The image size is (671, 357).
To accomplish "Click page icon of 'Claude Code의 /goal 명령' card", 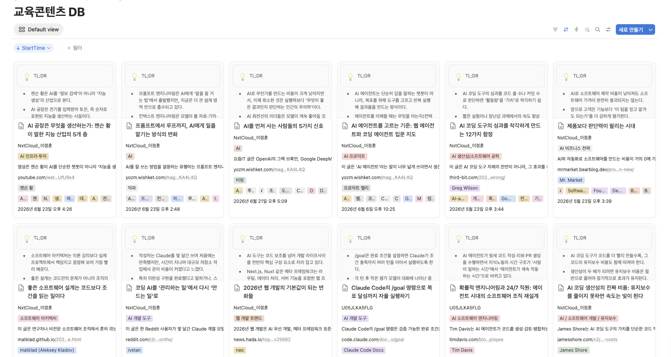I will 345,288.
